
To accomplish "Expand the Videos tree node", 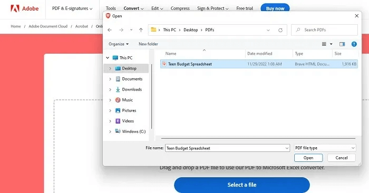I will 110,121.
